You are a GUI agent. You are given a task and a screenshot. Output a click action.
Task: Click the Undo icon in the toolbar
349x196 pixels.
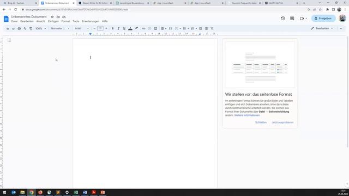coord(8,28)
